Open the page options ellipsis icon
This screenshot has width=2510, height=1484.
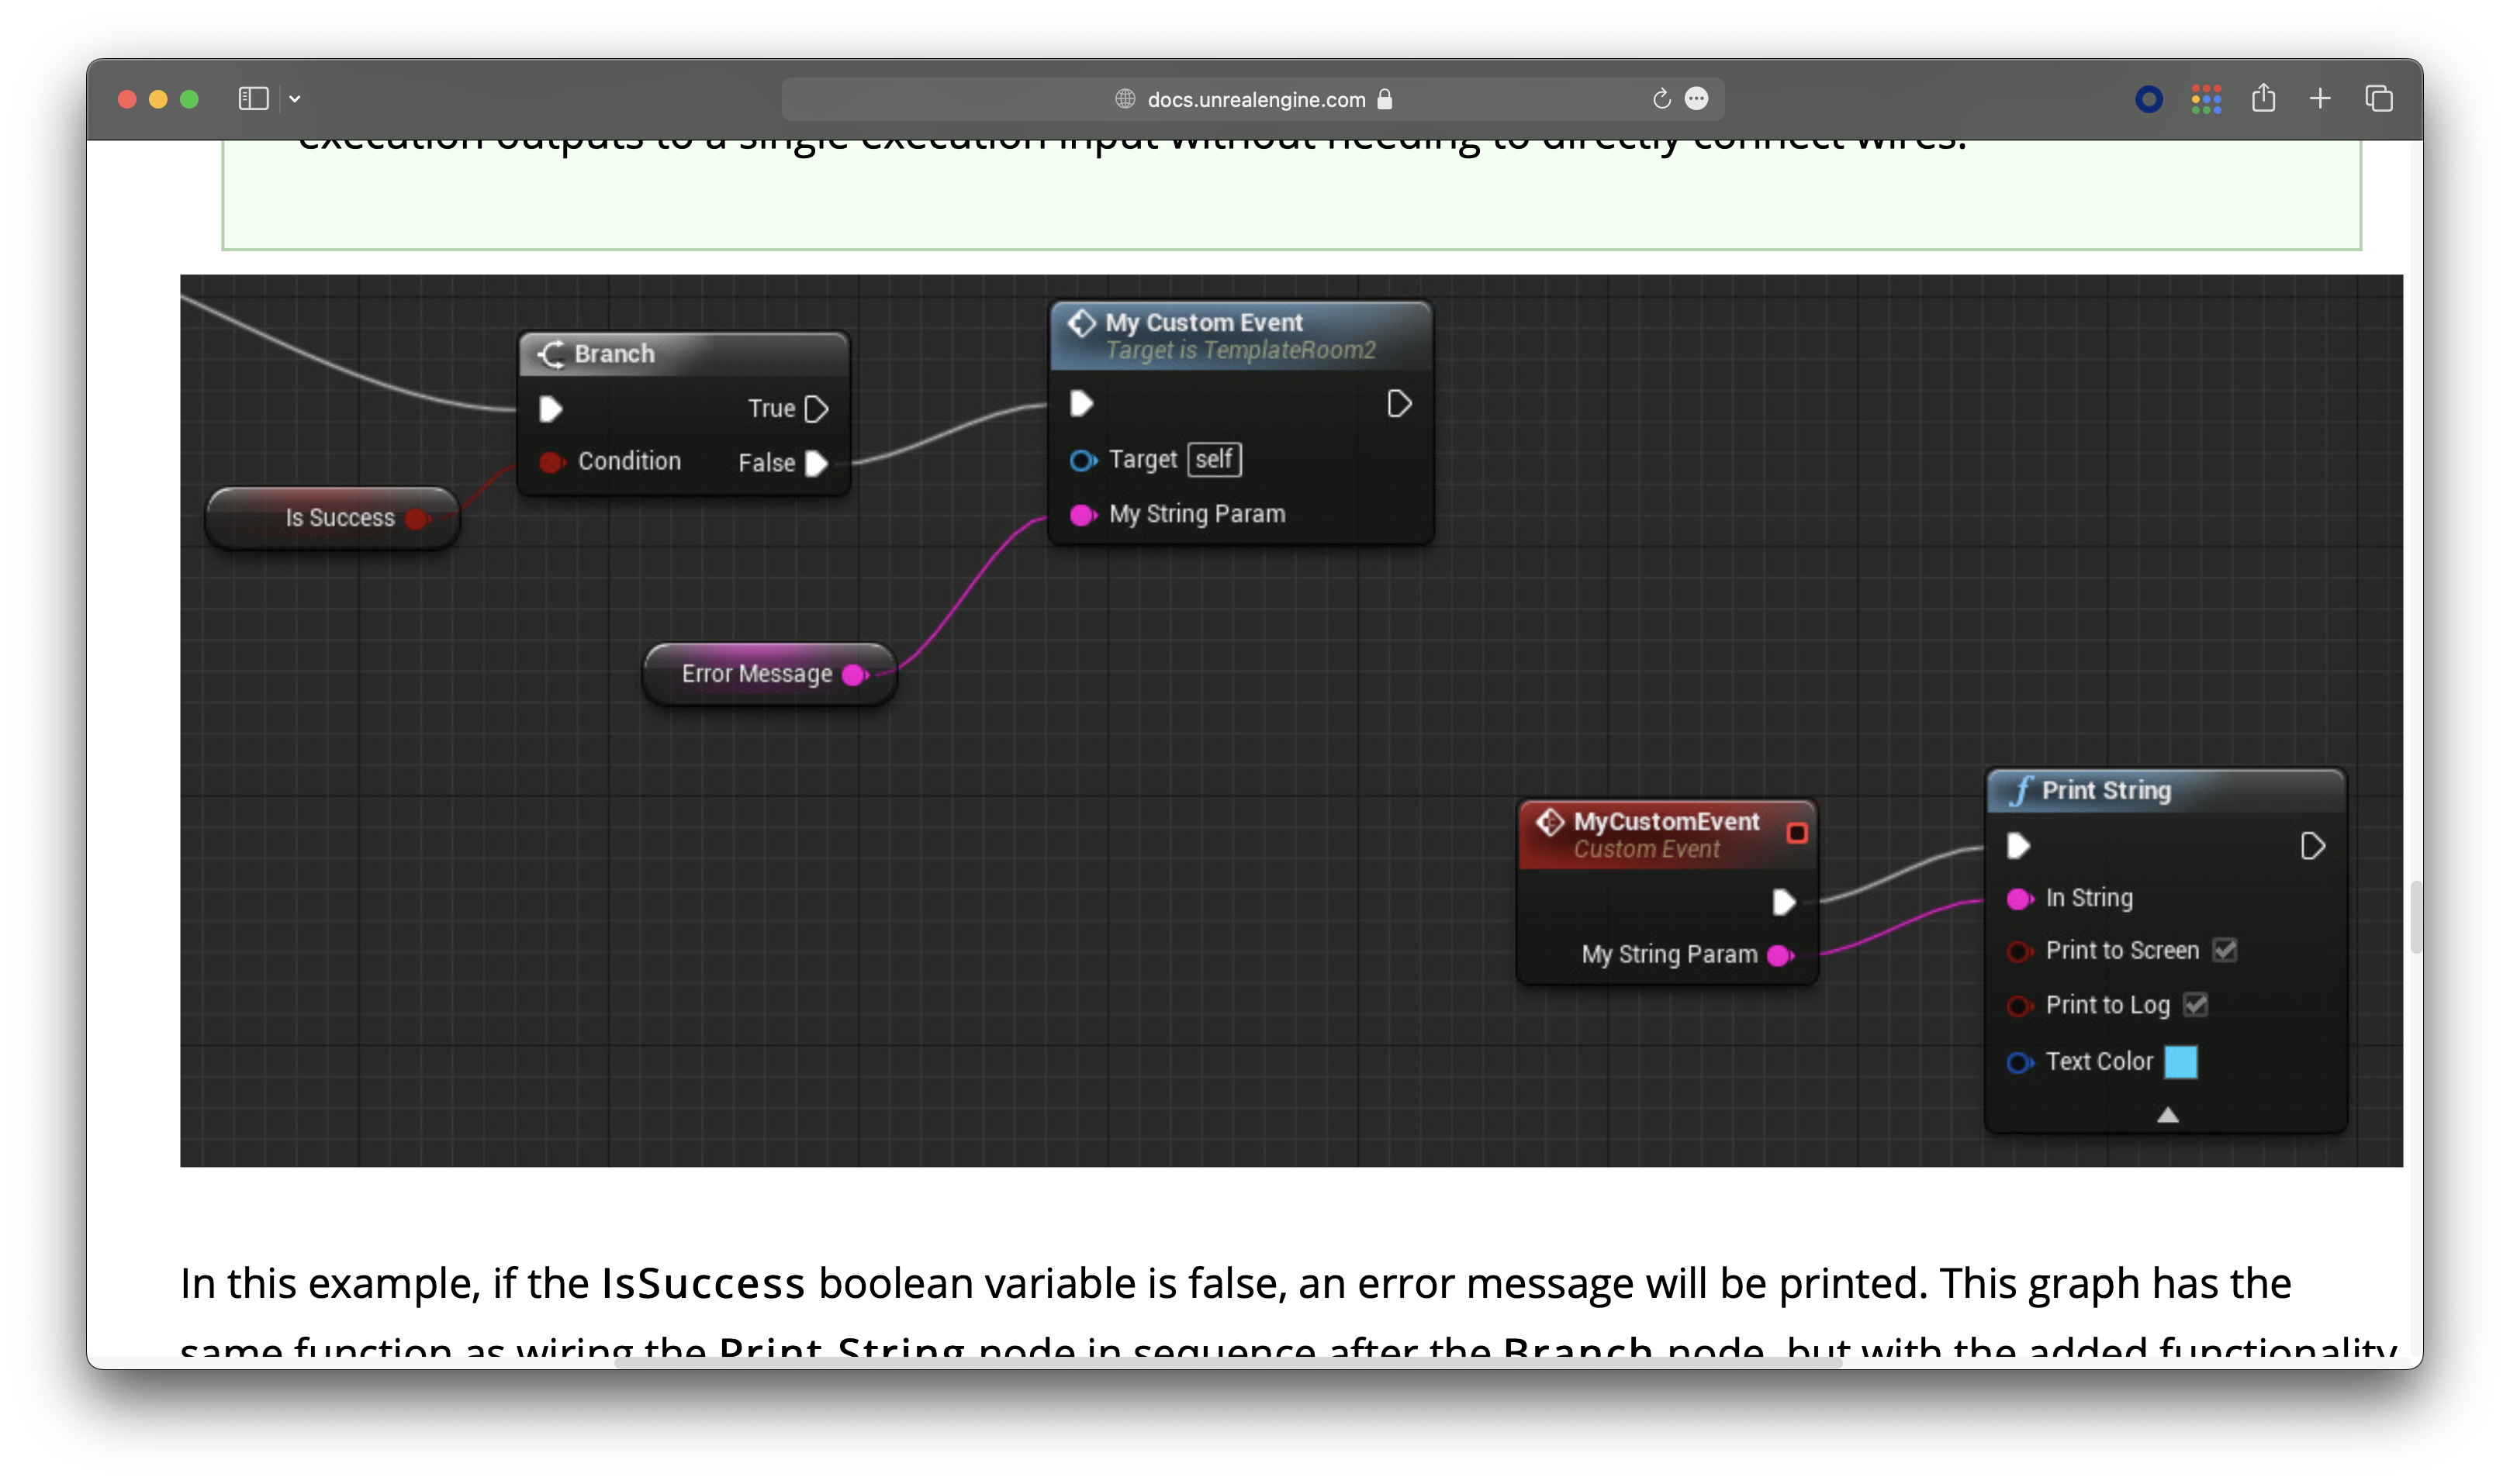(x=1696, y=99)
